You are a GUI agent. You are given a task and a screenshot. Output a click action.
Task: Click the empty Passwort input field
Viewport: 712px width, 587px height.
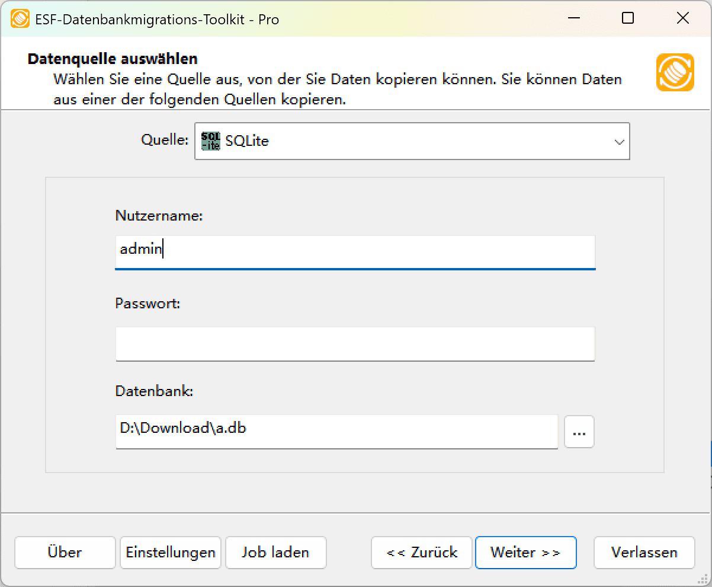[x=355, y=344]
